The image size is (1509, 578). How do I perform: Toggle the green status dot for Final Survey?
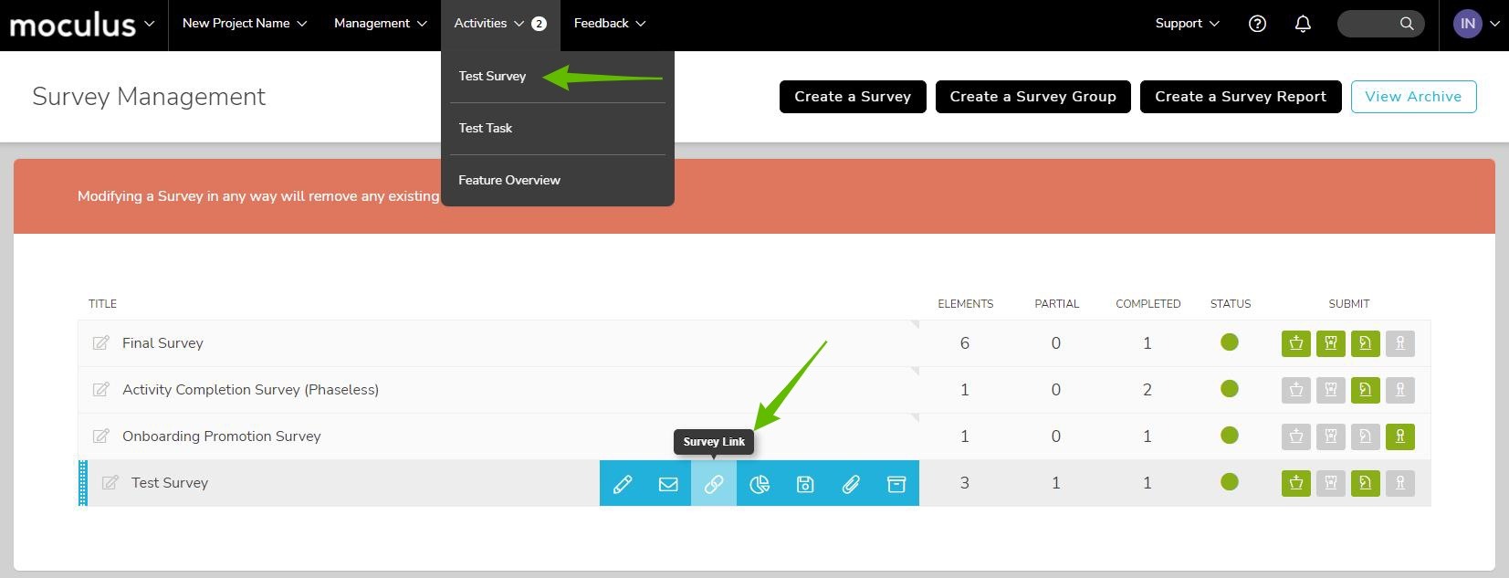(1230, 342)
